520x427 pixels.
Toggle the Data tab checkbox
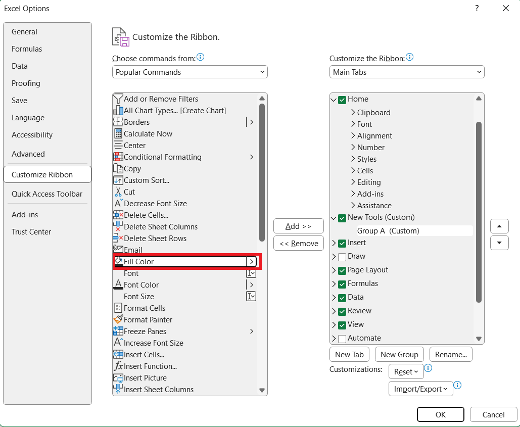click(x=342, y=297)
